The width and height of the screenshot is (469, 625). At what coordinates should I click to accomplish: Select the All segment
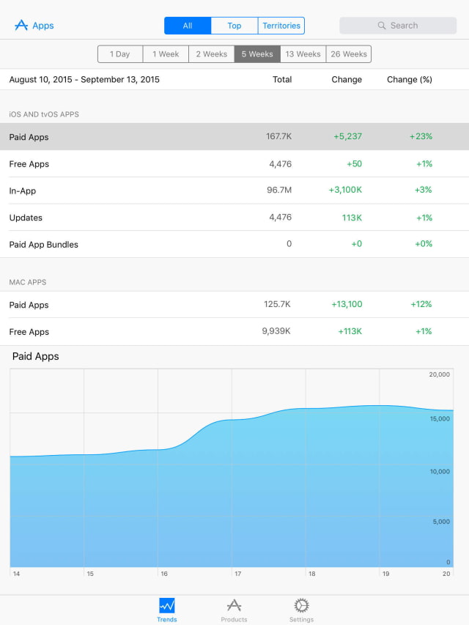(188, 26)
